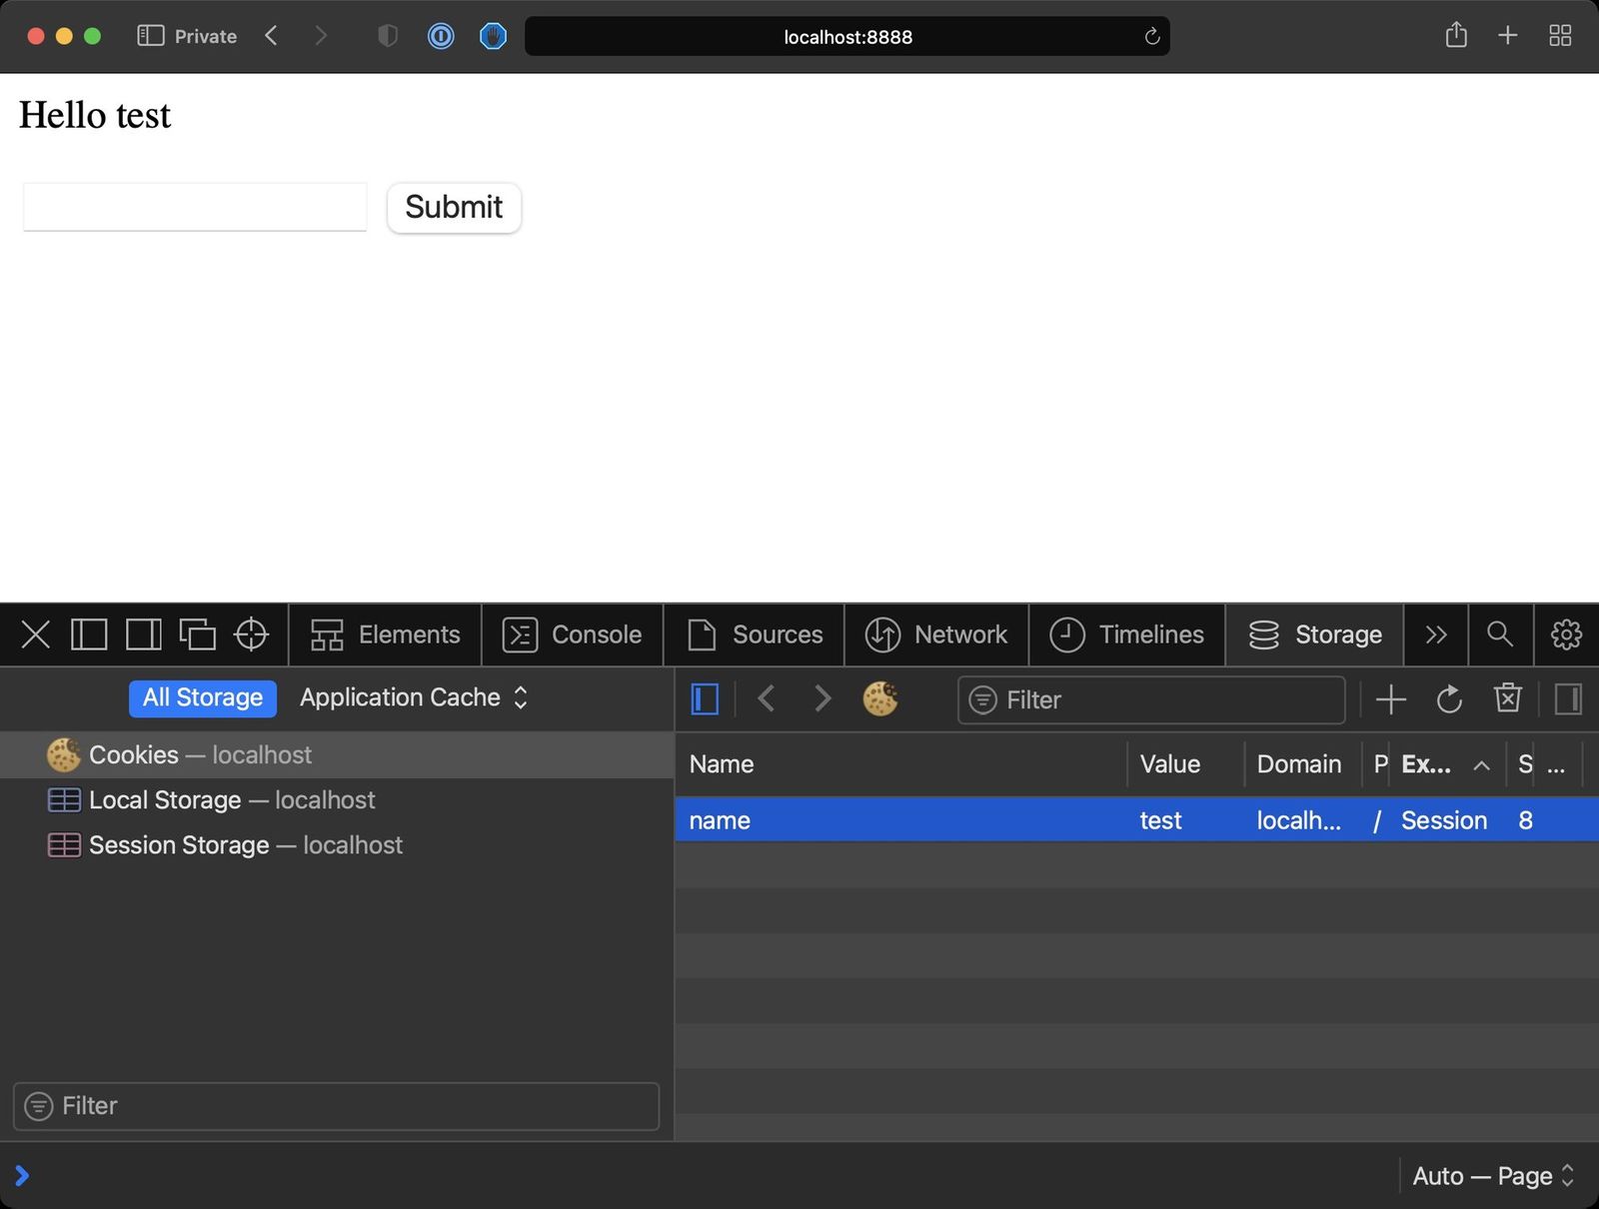The image size is (1599, 1209).
Task: Add a new cookie with plus icon
Action: pos(1390,699)
